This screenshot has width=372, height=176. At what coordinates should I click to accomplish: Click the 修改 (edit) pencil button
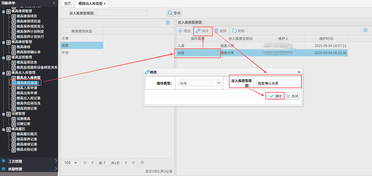[x=202, y=31]
